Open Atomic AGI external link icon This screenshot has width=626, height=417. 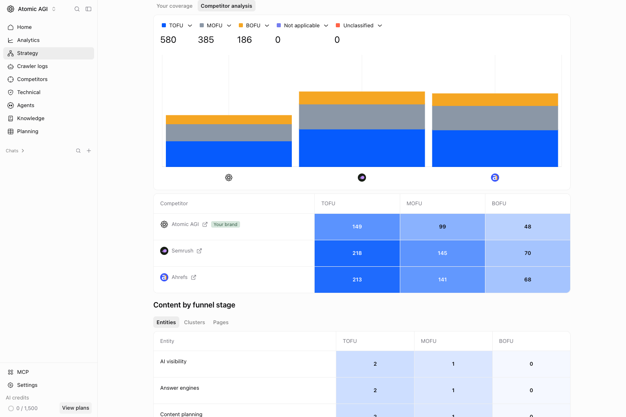(205, 224)
